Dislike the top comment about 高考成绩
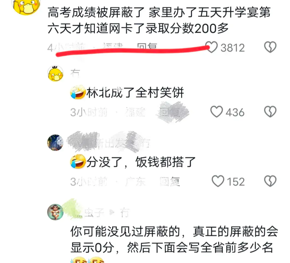The height and width of the screenshot is (263, 290). [270, 47]
